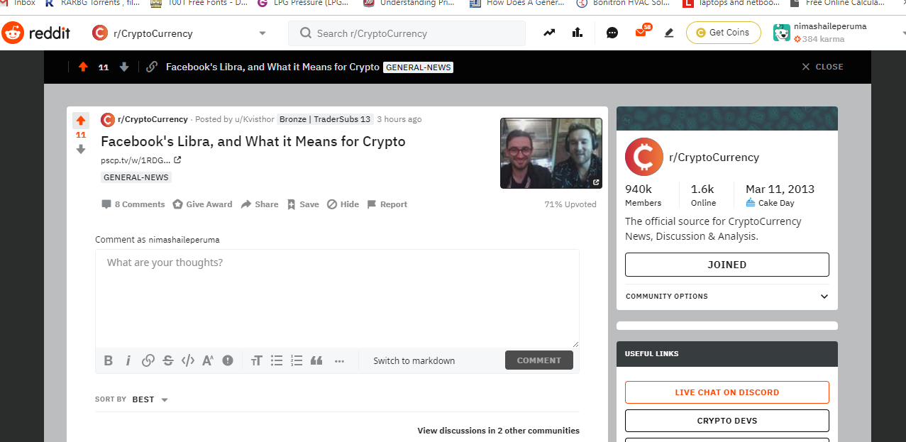Open the nimashaileperuma user menu
This screenshot has width=906, height=442.
838,33
